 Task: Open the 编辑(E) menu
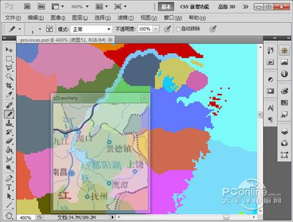36,18
